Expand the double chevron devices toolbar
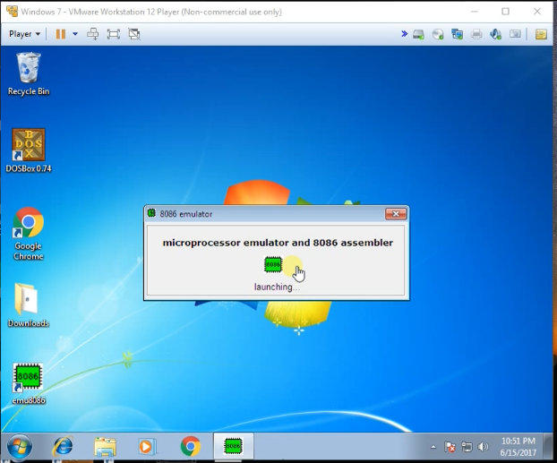This screenshot has height=463, width=557. [x=404, y=34]
